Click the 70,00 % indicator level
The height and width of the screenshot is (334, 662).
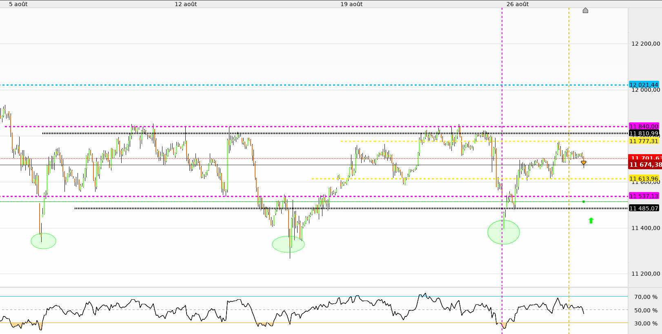646,297
